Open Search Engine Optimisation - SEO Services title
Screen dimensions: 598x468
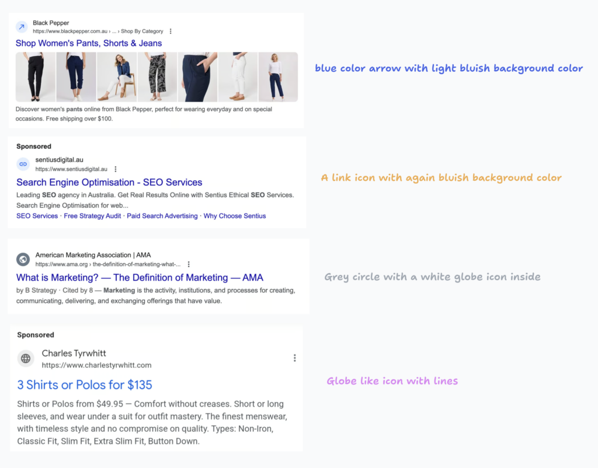109,182
